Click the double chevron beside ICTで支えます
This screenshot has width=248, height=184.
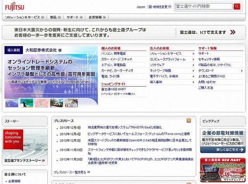(233, 32)
